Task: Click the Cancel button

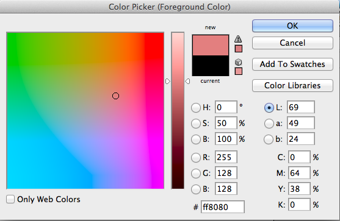Action: (292, 43)
